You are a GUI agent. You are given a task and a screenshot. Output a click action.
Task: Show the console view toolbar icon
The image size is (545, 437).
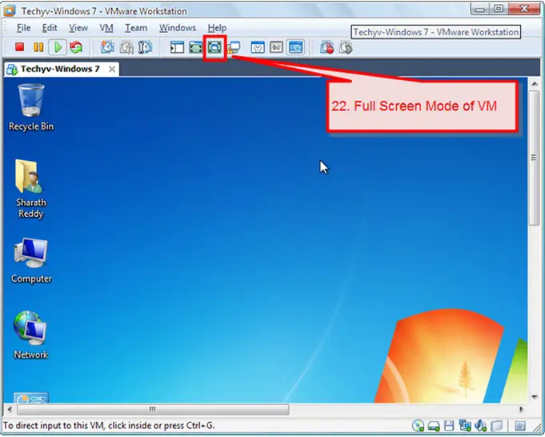(295, 47)
